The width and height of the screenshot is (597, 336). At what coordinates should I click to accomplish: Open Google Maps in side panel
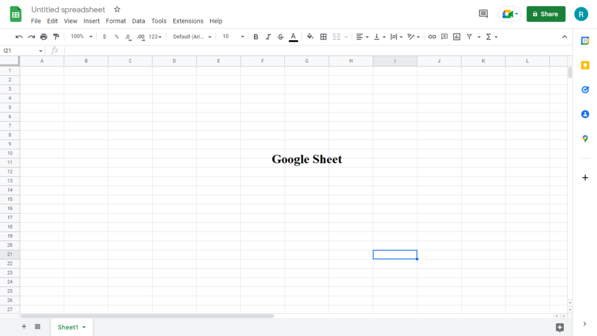(585, 139)
